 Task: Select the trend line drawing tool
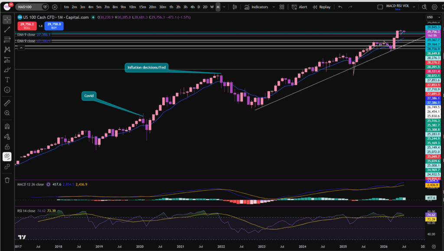point(7,30)
